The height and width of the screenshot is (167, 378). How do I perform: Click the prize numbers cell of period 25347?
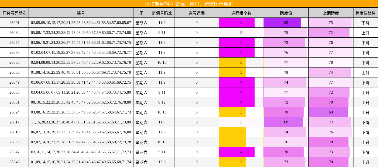[x=81, y=152]
